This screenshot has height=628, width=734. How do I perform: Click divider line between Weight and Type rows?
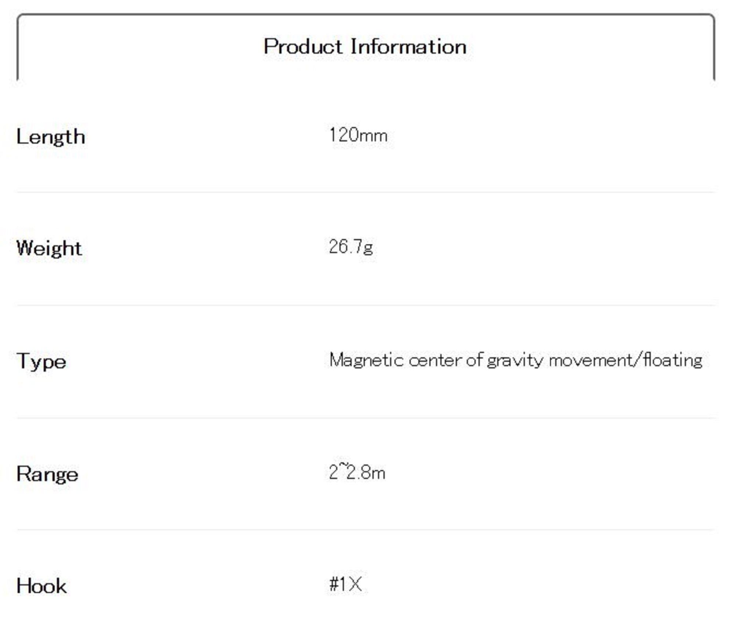366,305
